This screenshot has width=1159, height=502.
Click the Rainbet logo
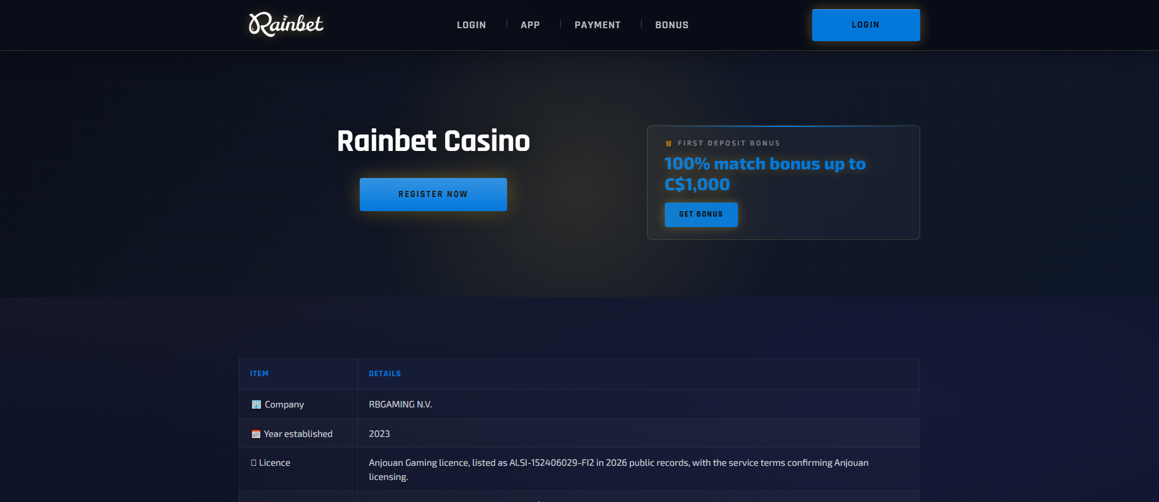click(286, 25)
